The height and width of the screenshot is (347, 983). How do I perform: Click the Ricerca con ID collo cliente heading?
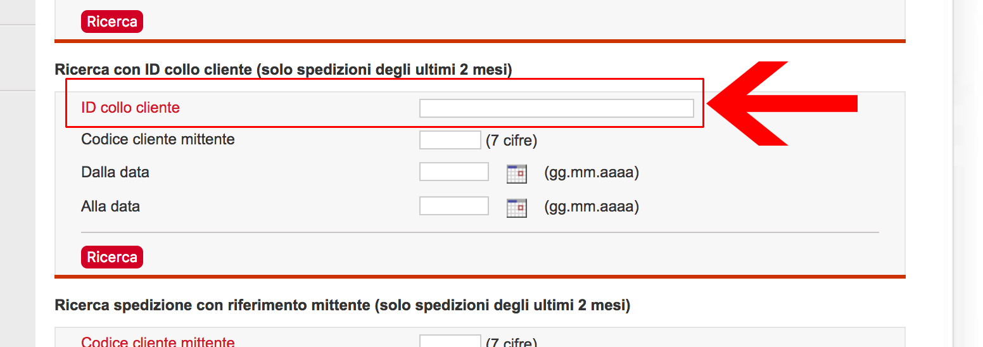pyautogui.click(x=283, y=70)
